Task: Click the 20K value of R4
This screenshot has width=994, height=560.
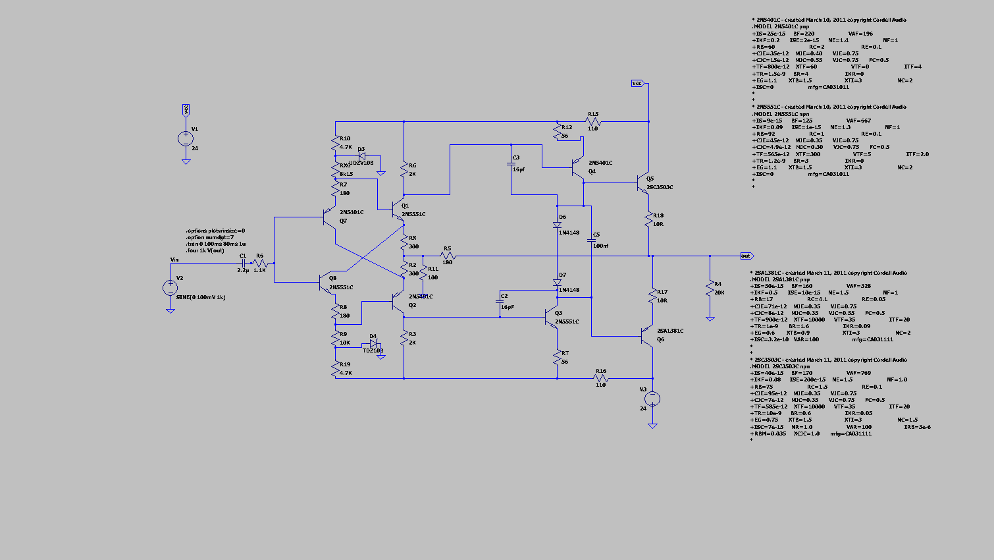Action: point(719,293)
